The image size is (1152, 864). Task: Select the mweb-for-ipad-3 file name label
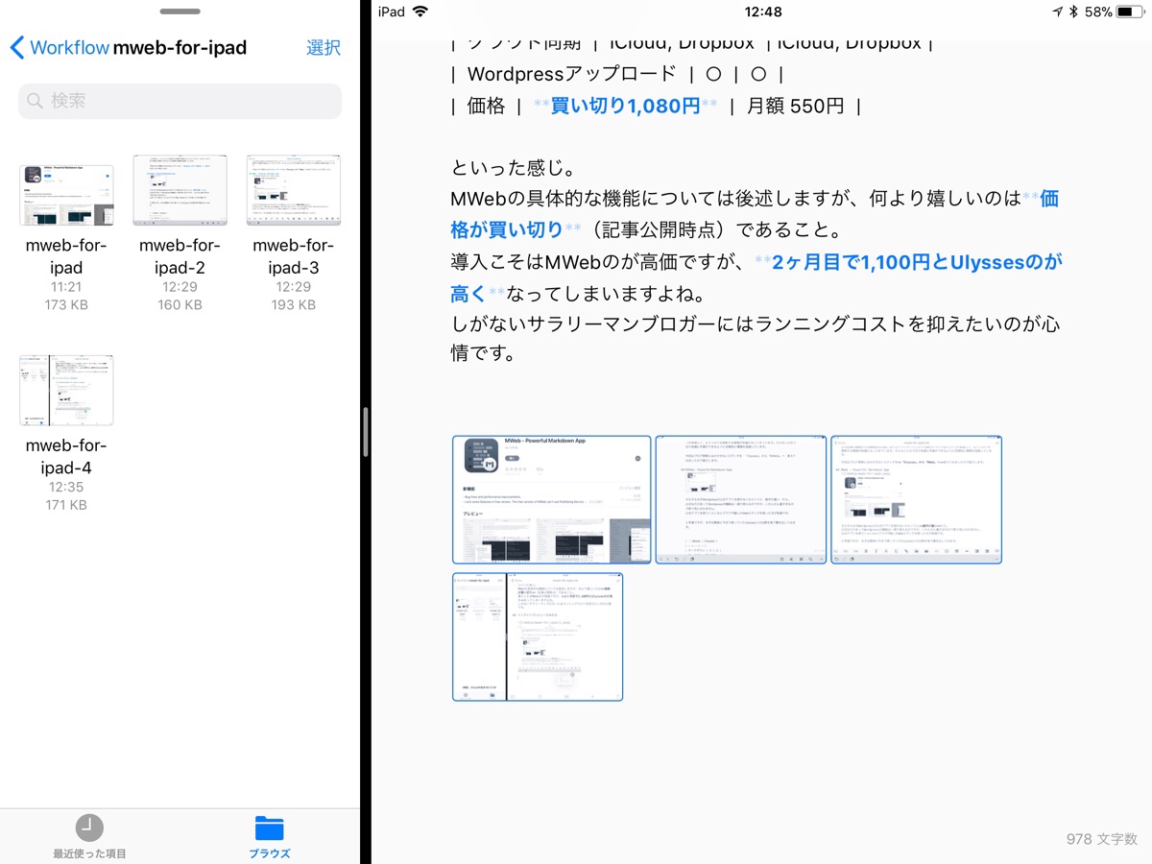click(x=293, y=256)
